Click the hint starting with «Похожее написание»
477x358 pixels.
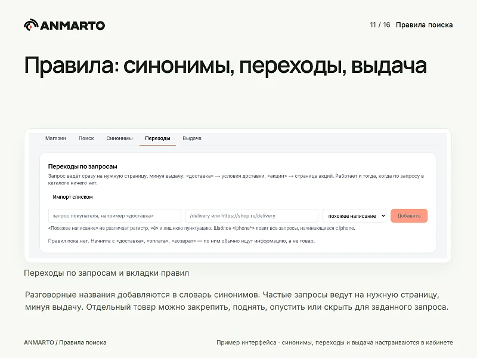202,228
